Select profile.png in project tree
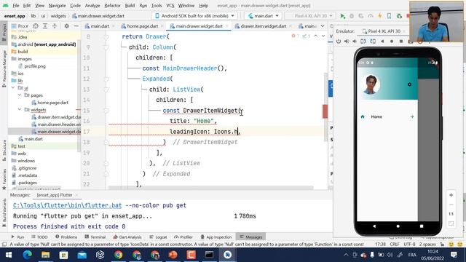The width and height of the screenshot is (466, 262). click(35, 66)
